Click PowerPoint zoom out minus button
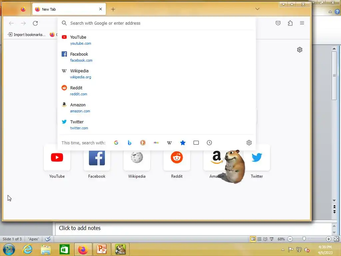 click(290, 239)
